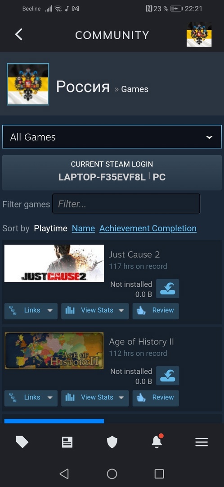Expand Links dropdown for Age of History II
Image resolution: width=224 pixels, height=487 pixels.
[31, 398]
